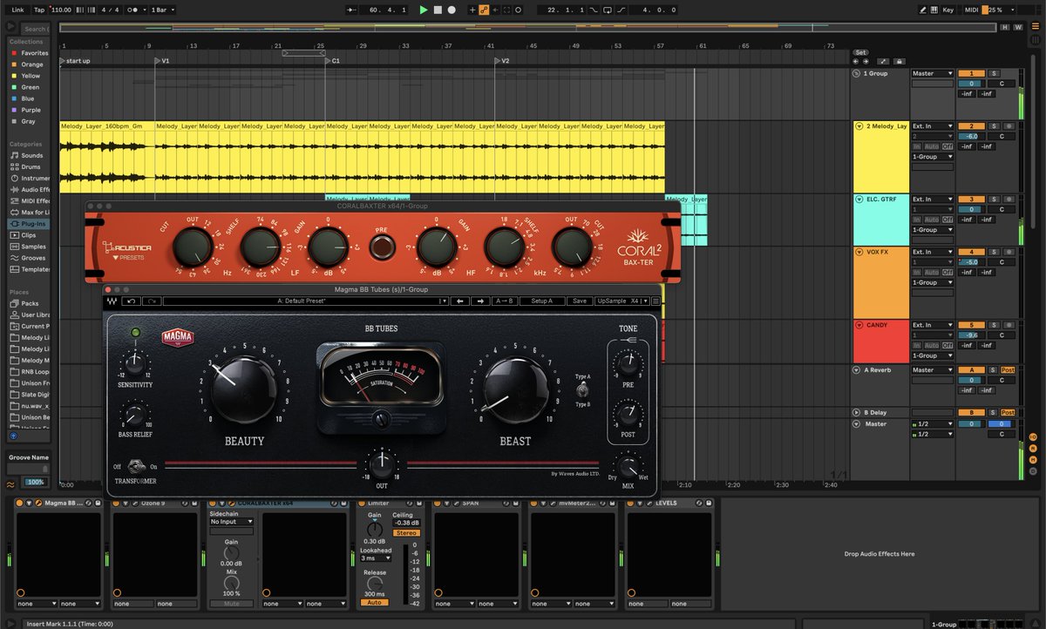Click the transport Stop button
This screenshot has width=1046, height=629.
point(438,10)
